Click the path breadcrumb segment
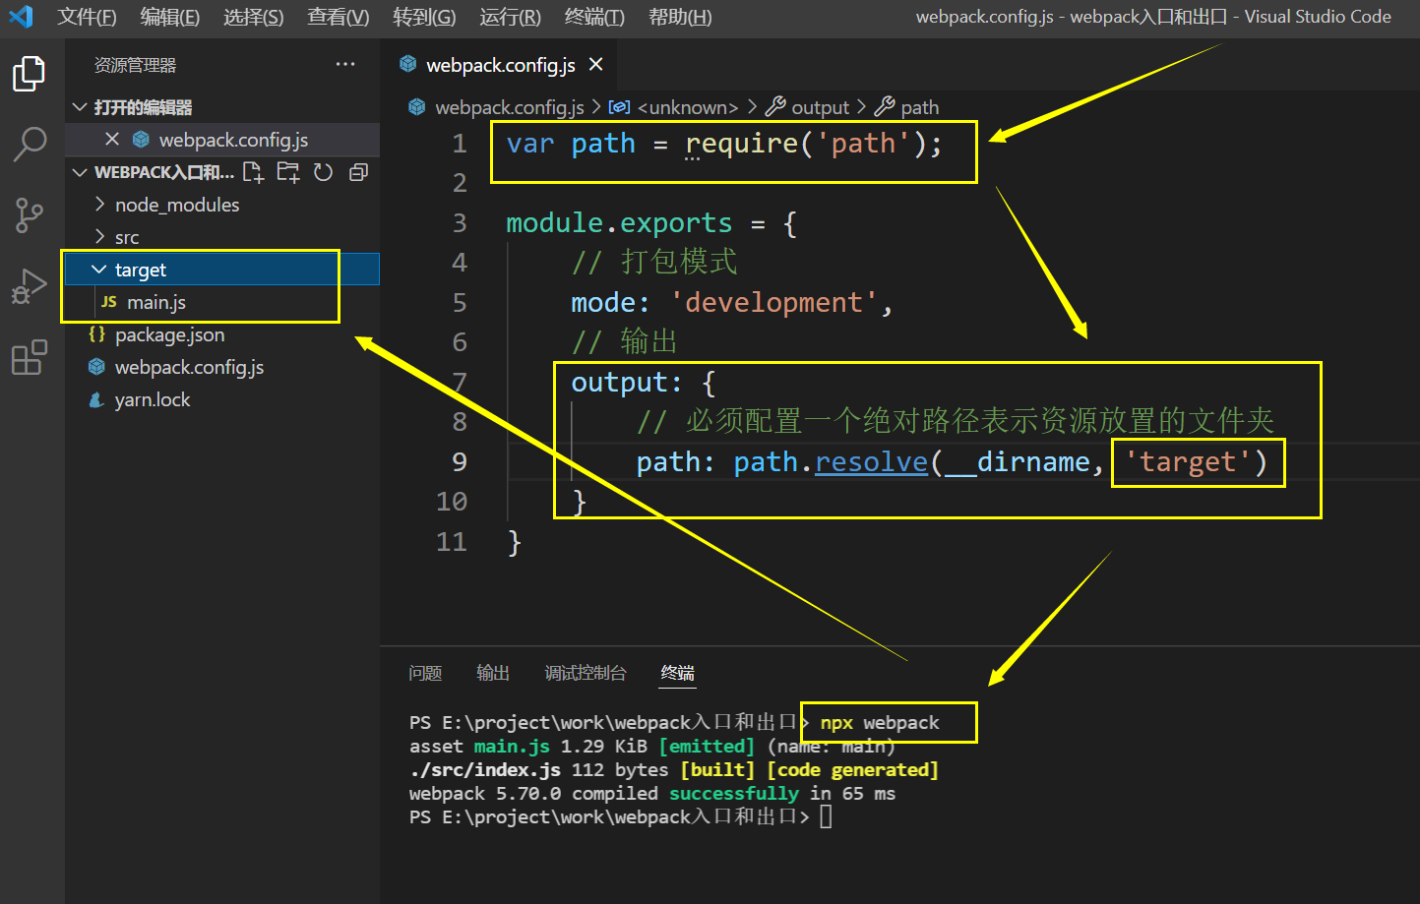The height and width of the screenshot is (904, 1420). tap(920, 107)
